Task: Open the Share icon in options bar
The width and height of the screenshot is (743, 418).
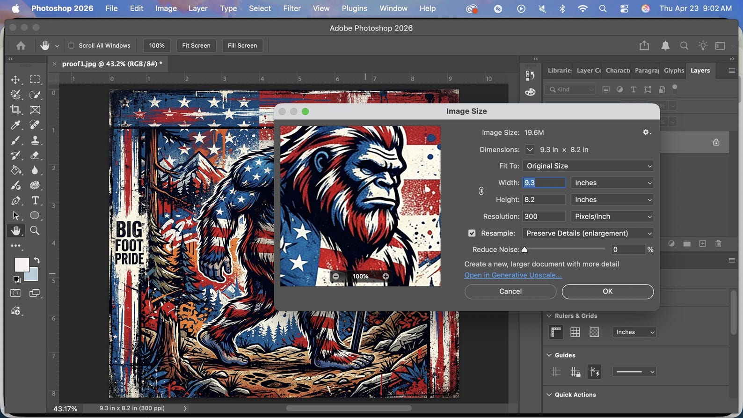Action: pos(644,45)
